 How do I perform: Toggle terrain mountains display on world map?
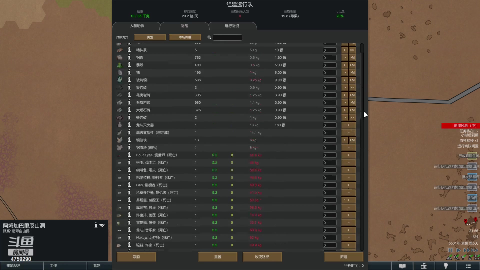point(449,257)
